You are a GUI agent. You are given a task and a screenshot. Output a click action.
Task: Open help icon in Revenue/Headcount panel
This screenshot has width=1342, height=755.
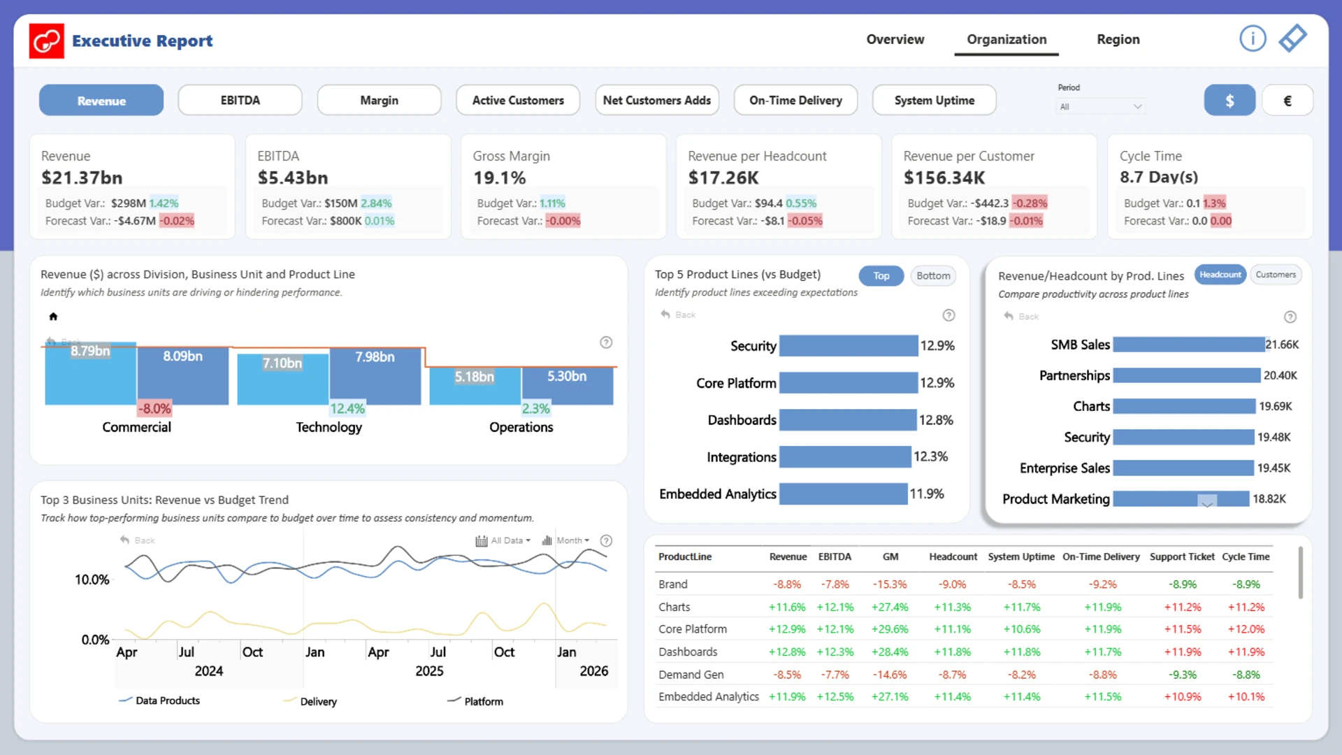point(1290,317)
